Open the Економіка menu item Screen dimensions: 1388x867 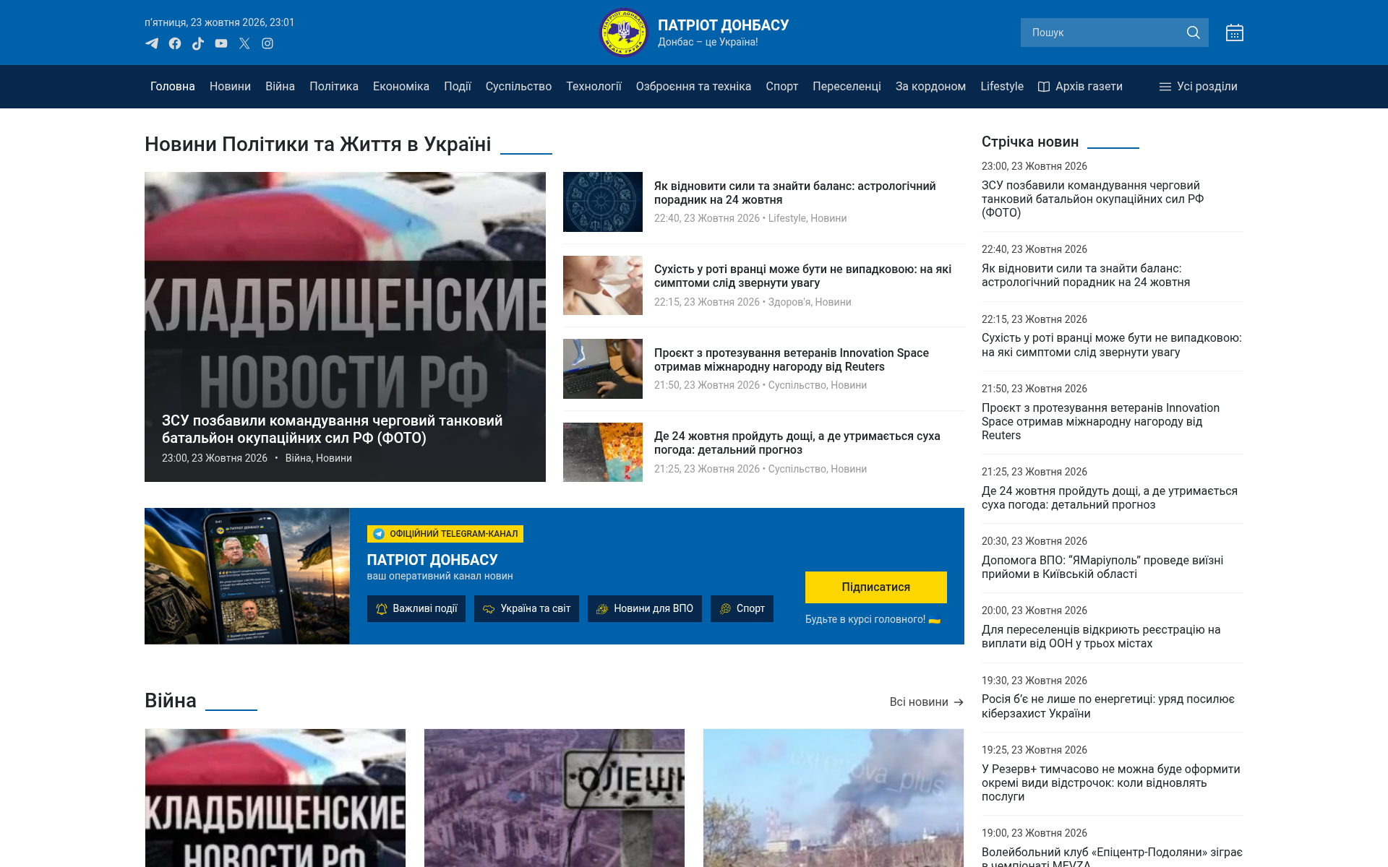coord(401,86)
